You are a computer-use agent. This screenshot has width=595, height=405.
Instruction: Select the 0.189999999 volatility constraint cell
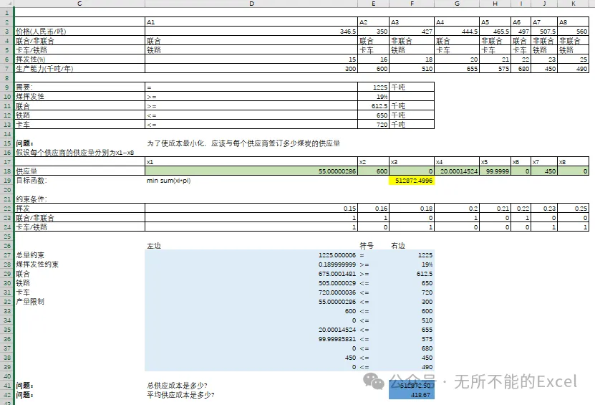tap(251, 264)
